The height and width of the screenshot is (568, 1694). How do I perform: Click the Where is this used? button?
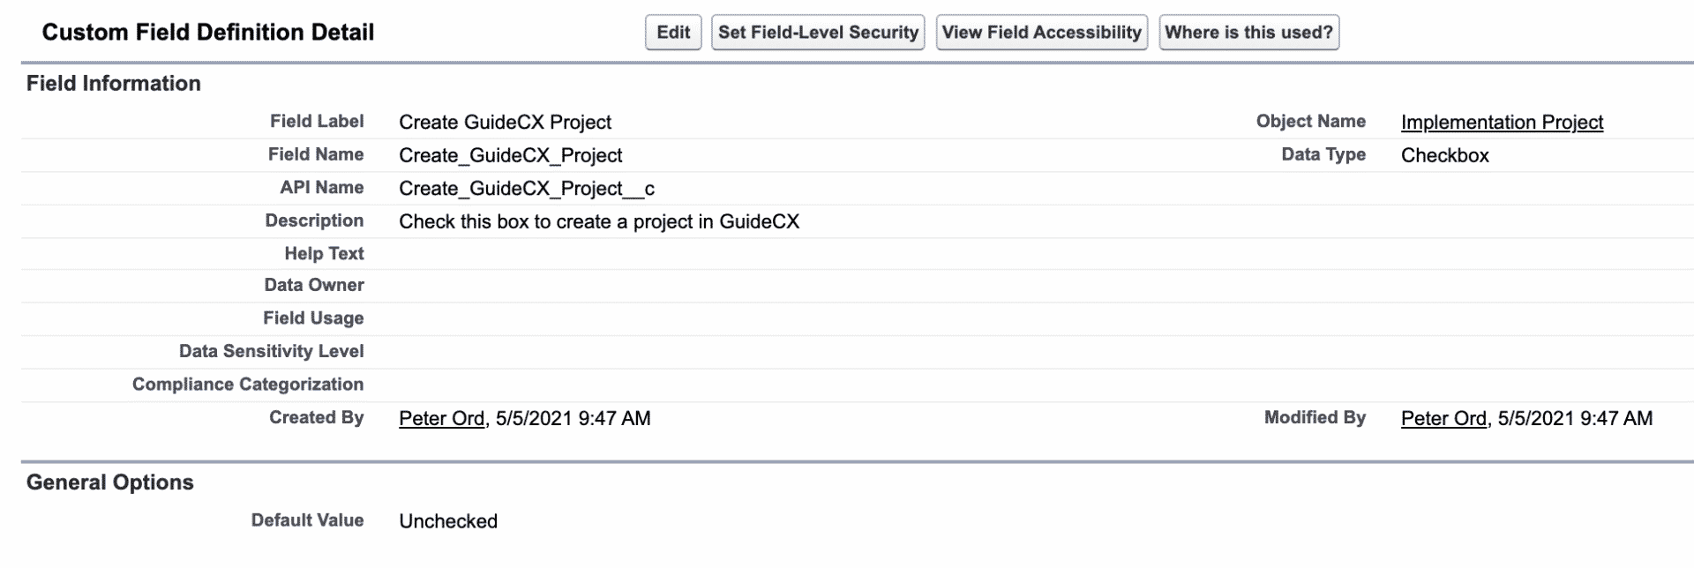1248,32
